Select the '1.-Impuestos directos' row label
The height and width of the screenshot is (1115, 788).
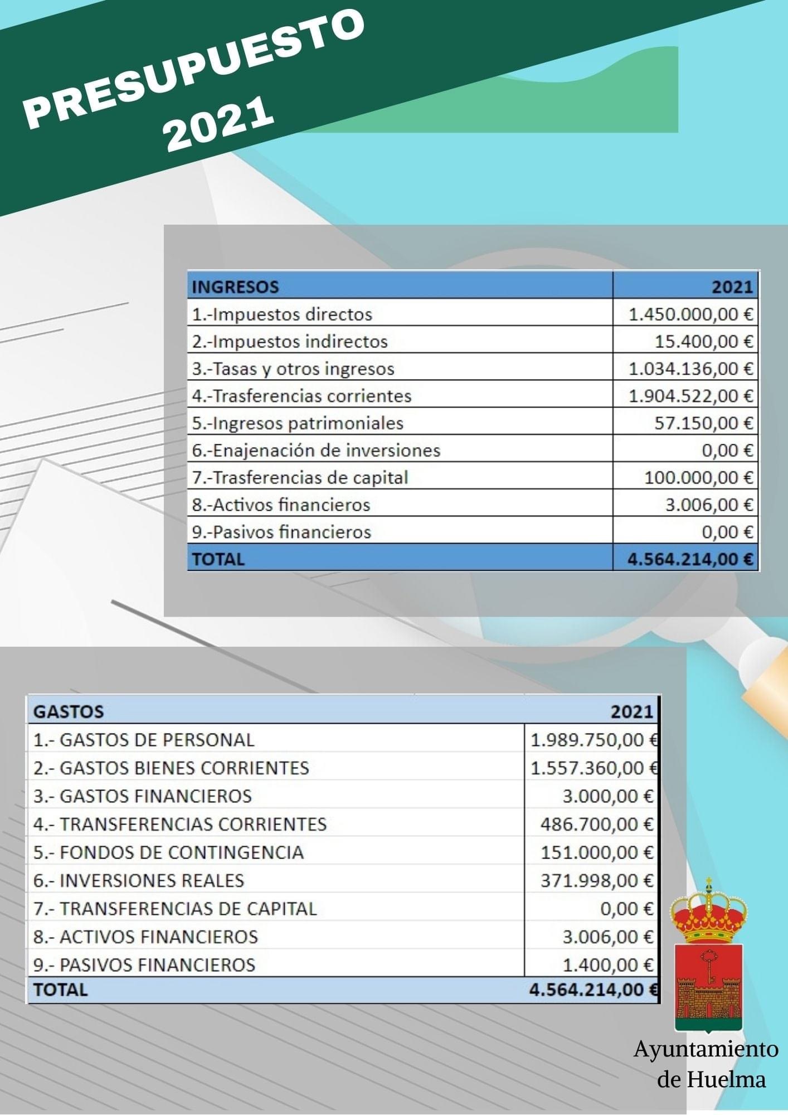tap(282, 314)
